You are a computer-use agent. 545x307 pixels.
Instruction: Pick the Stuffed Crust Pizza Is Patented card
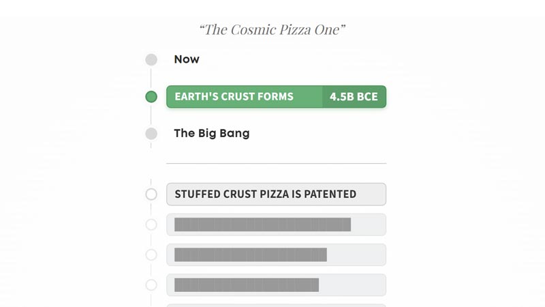pos(276,194)
